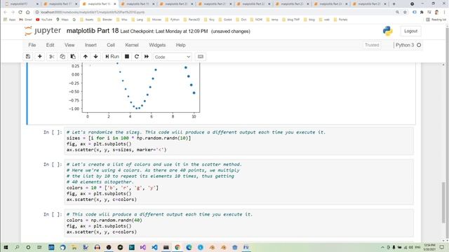Save and checkpoint the notebook
Image resolution: width=449 pixels, height=252 pixels.
click(28, 57)
